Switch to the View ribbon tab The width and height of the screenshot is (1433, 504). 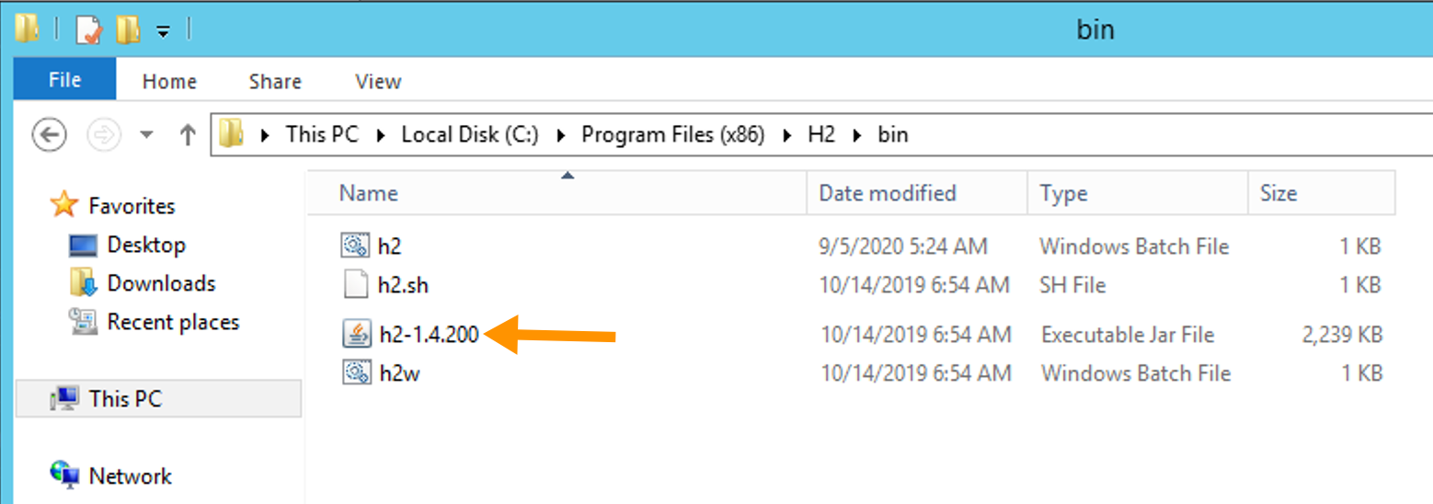pyautogui.click(x=378, y=81)
